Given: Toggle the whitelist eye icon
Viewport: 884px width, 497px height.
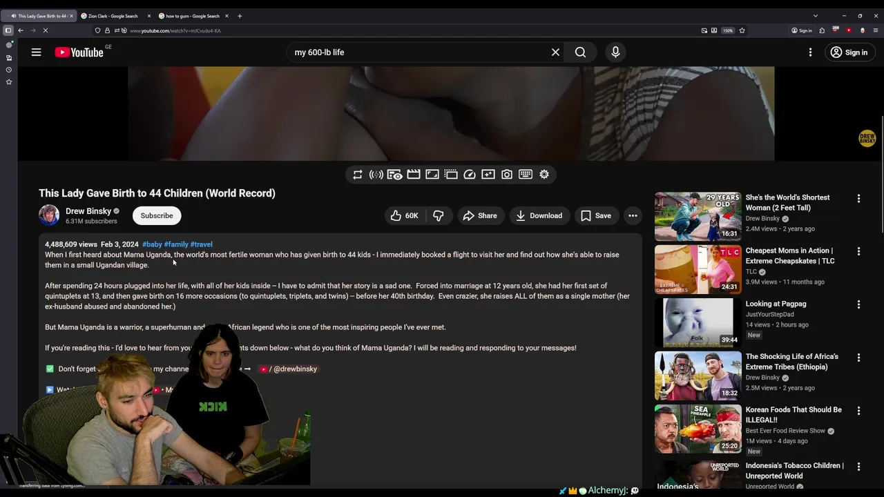Looking at the screenshot, I should [x=394, y=175].
